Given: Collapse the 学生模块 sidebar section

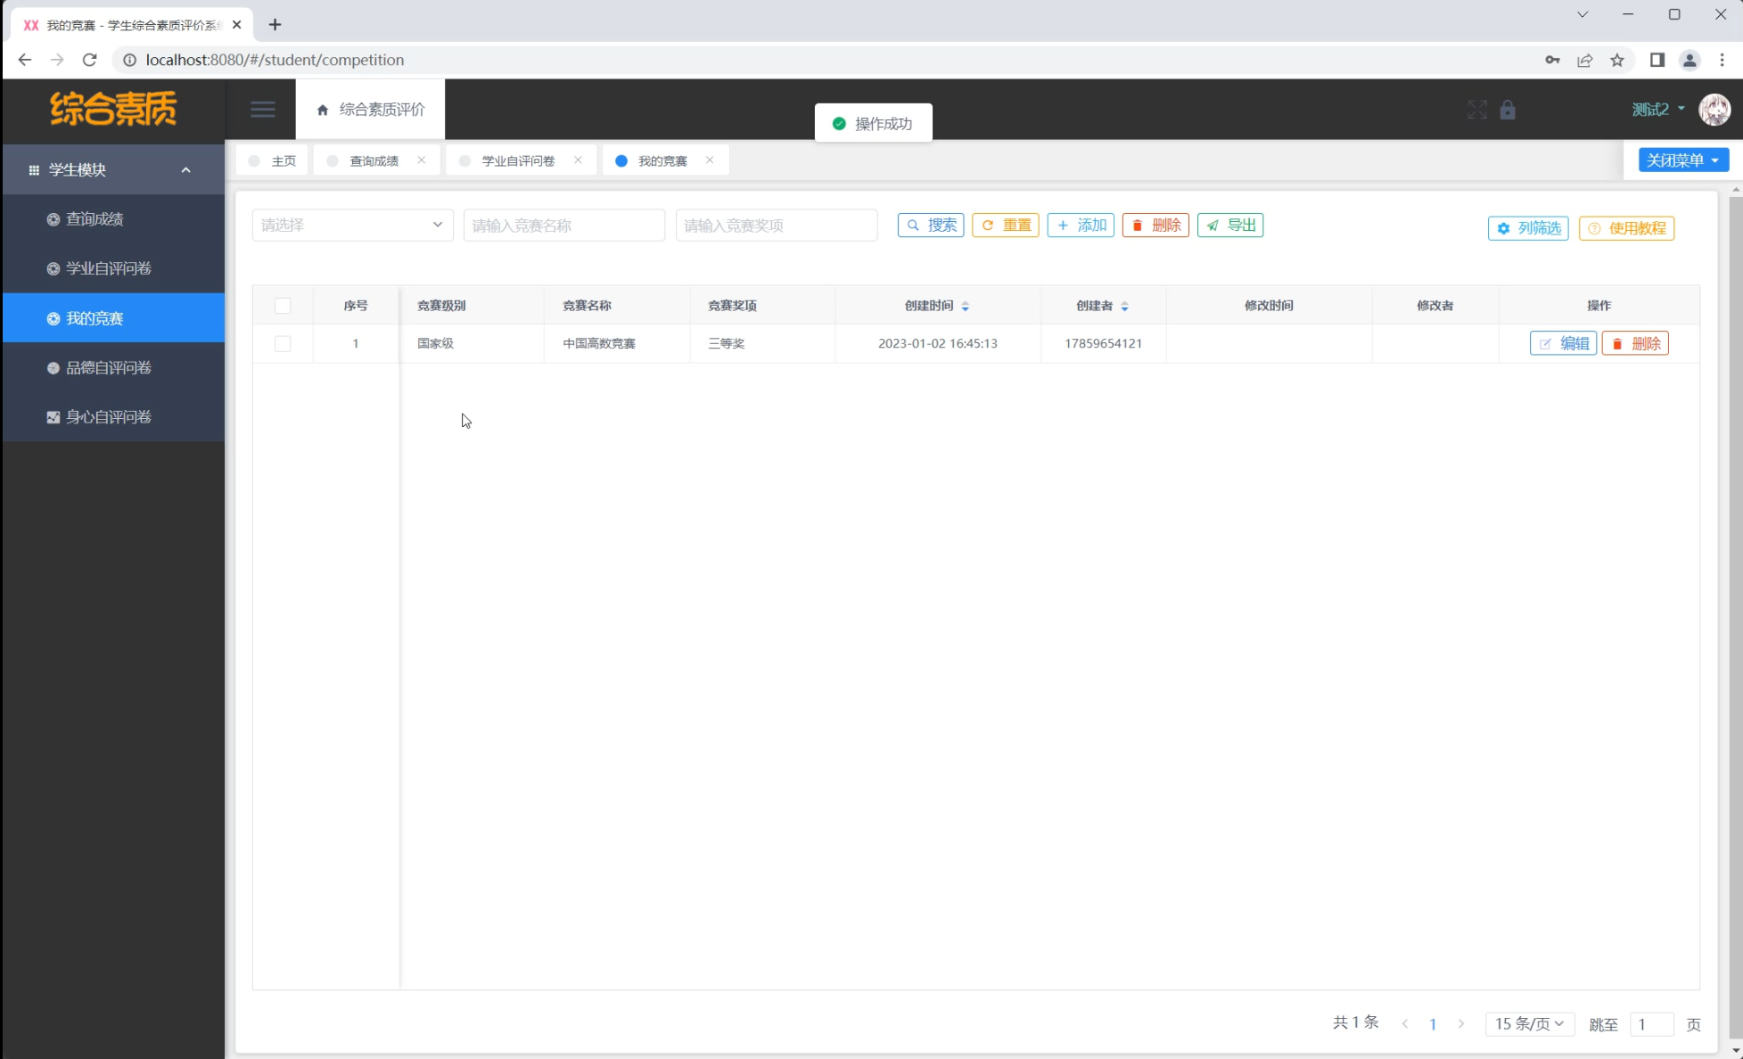Looking at the screenshot, I should 186,169.
